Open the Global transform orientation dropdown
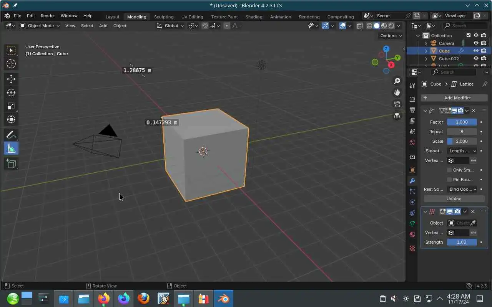This screenshot has width=492, height=307. pos(171,26)
